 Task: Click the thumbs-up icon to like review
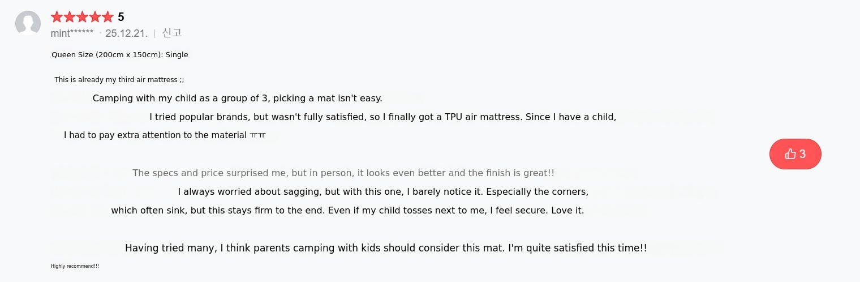790,154
